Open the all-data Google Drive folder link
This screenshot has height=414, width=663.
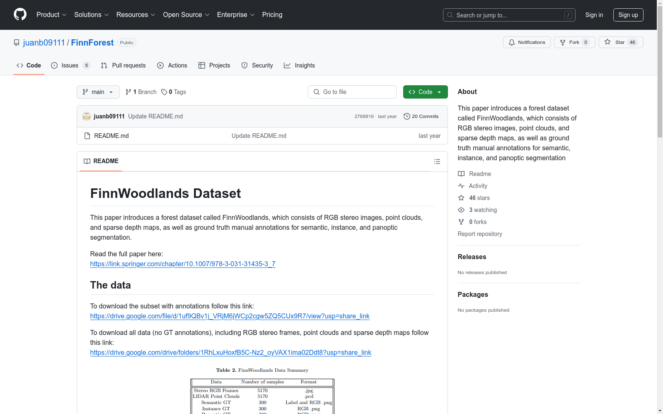click(231, 352)
